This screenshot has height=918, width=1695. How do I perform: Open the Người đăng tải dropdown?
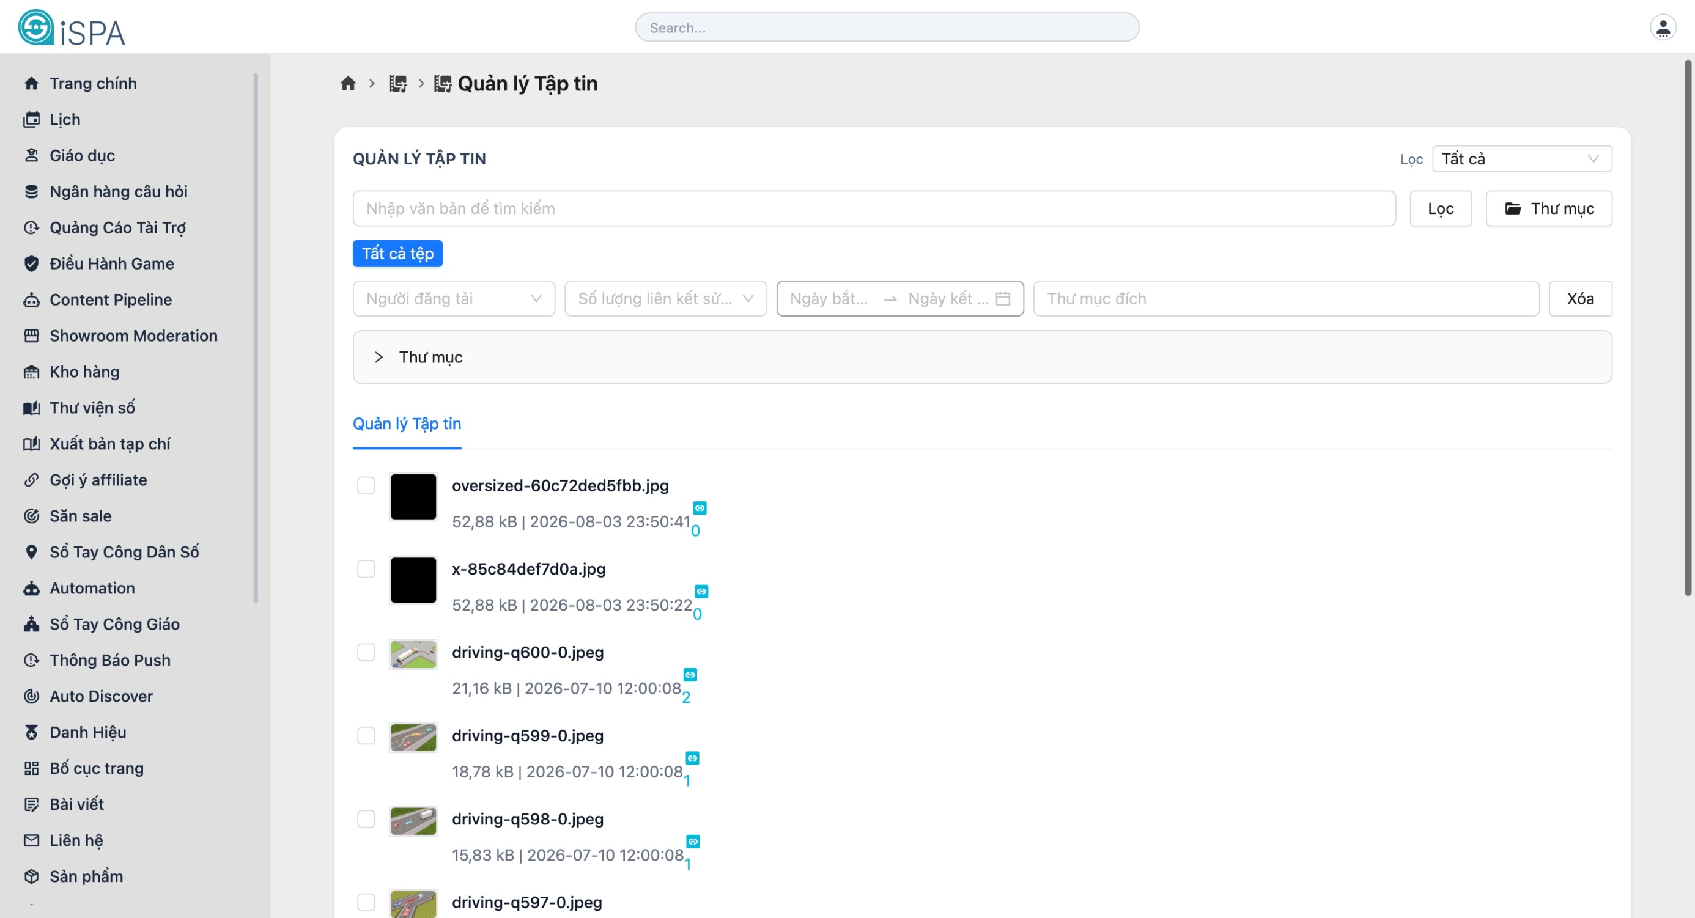pos(453,298)
